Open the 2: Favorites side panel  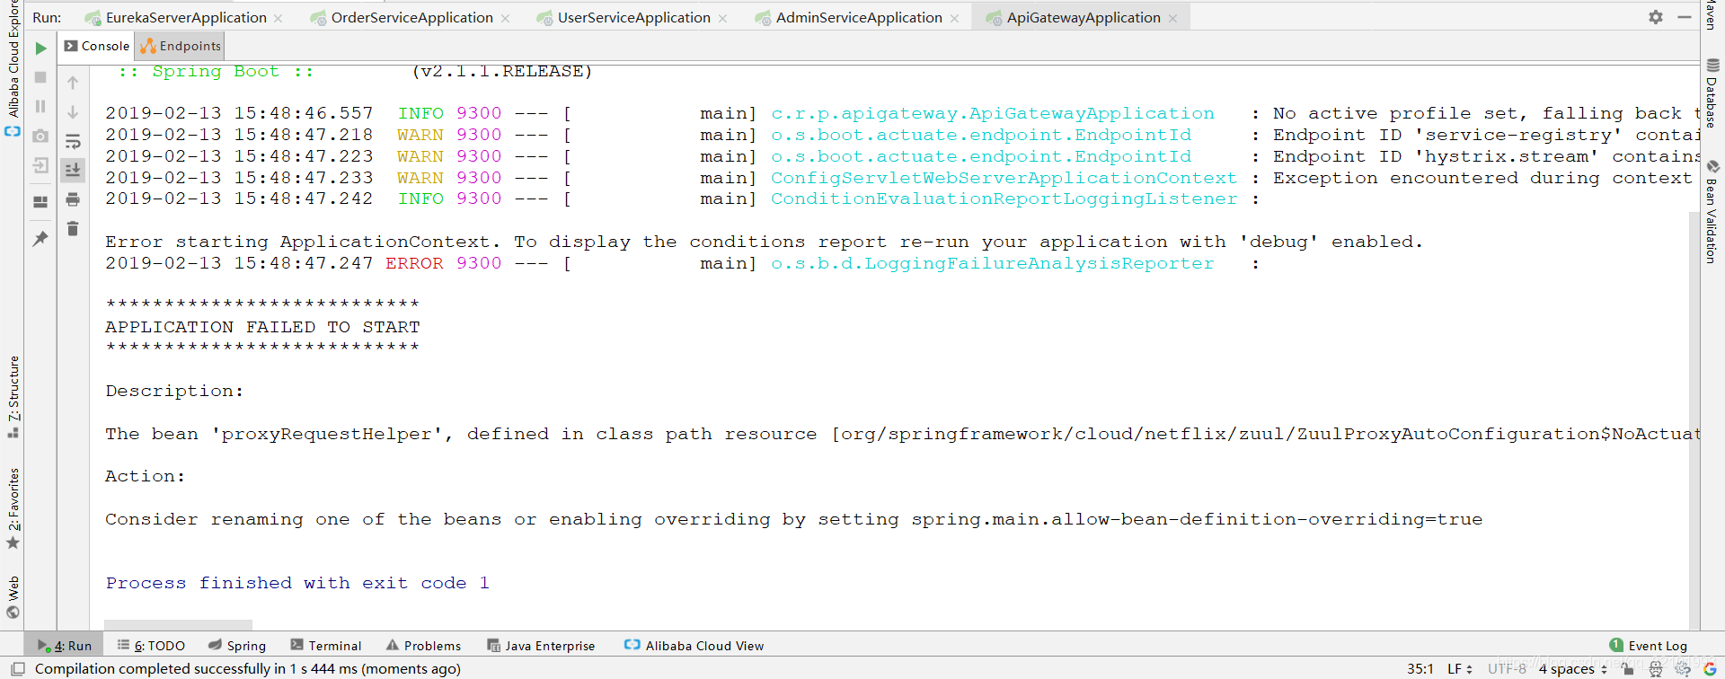point(13,507)
